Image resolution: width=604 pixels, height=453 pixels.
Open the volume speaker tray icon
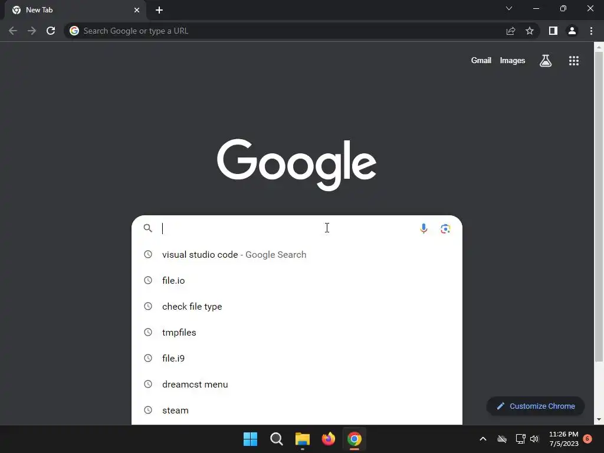point(534,439)
